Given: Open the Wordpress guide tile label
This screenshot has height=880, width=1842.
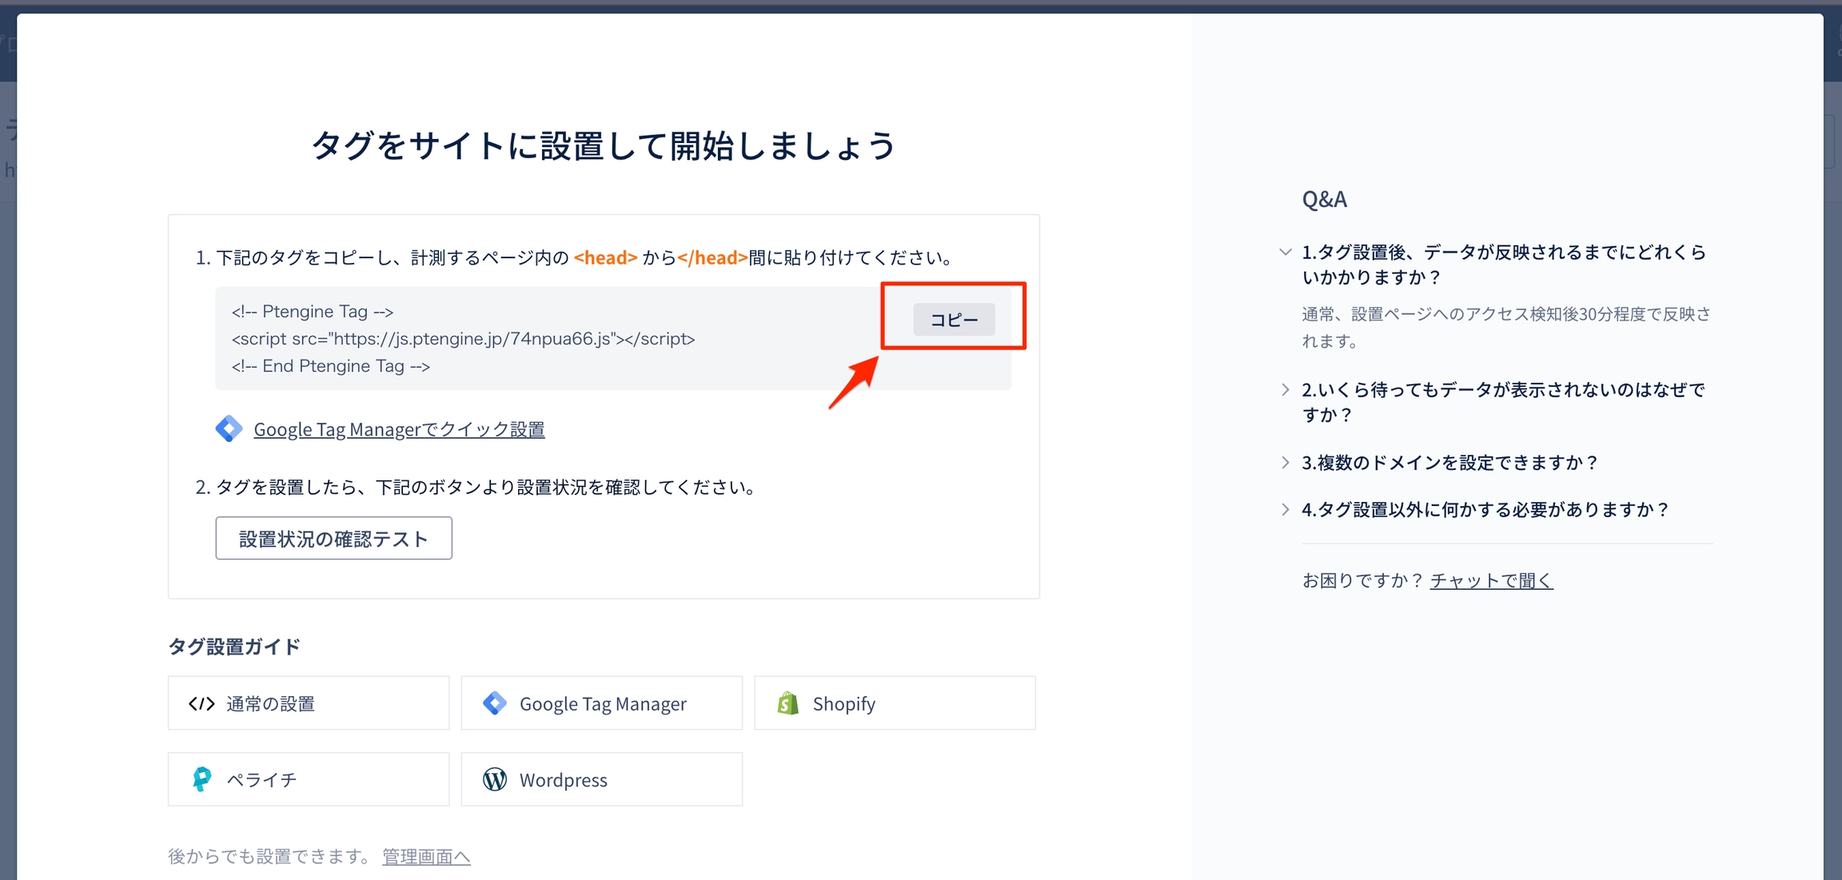Looking at the screenshot, I should click(x=563, y=780).
